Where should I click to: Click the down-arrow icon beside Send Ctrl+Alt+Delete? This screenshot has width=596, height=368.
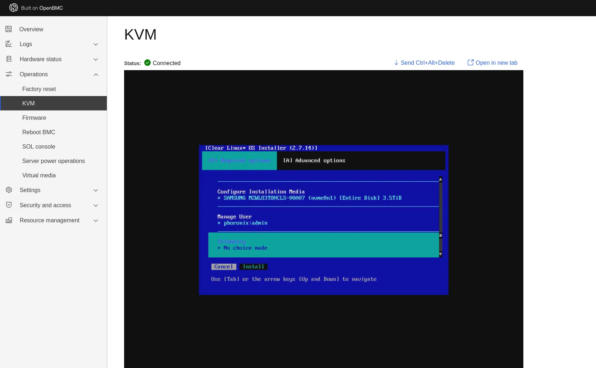click(x=396, y=63)
